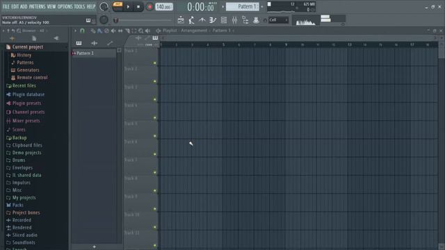This screenshot has width=445, height=250.
Task: Select the Slice tool in playlist toolbar
Action: tap(127, 31)
